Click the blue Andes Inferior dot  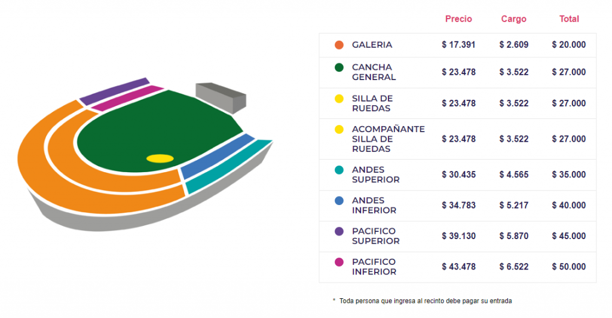[x=339, y=201]
